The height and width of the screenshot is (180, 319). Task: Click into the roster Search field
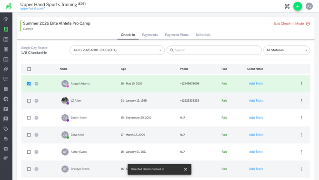tap(214, 50)
